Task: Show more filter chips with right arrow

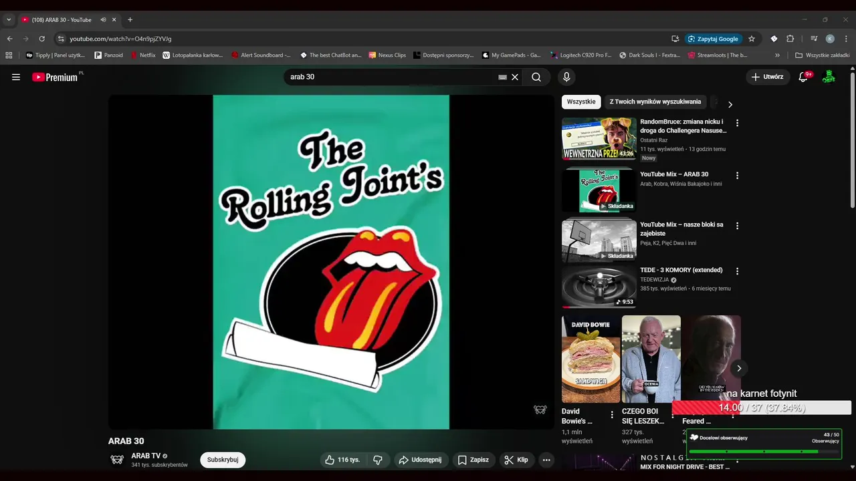Action: tap(730, 104)
